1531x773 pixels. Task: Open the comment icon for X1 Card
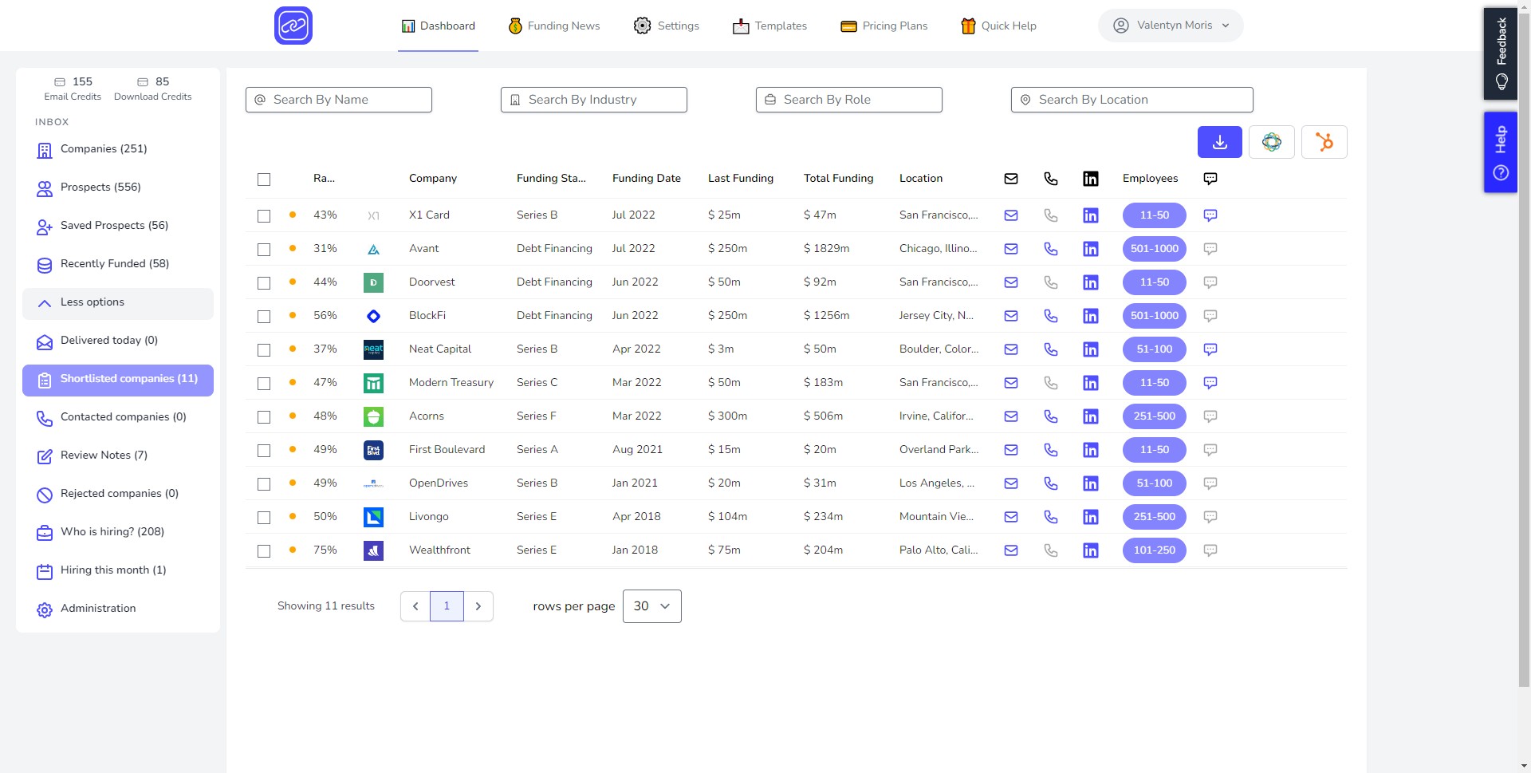pyautogui.click(x=1210, y=215)
